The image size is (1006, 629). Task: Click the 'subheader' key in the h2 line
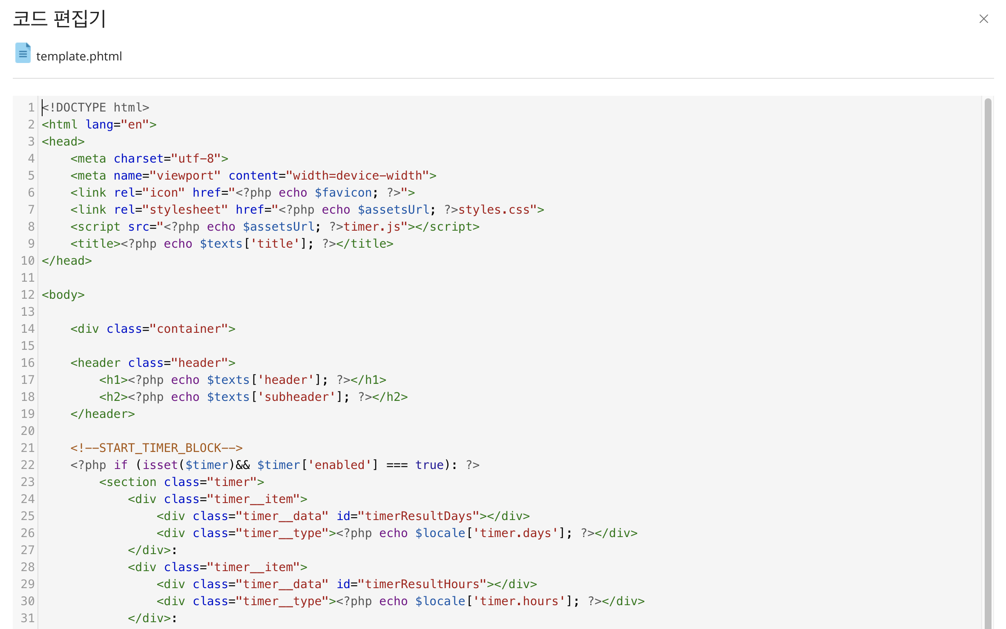296,397
